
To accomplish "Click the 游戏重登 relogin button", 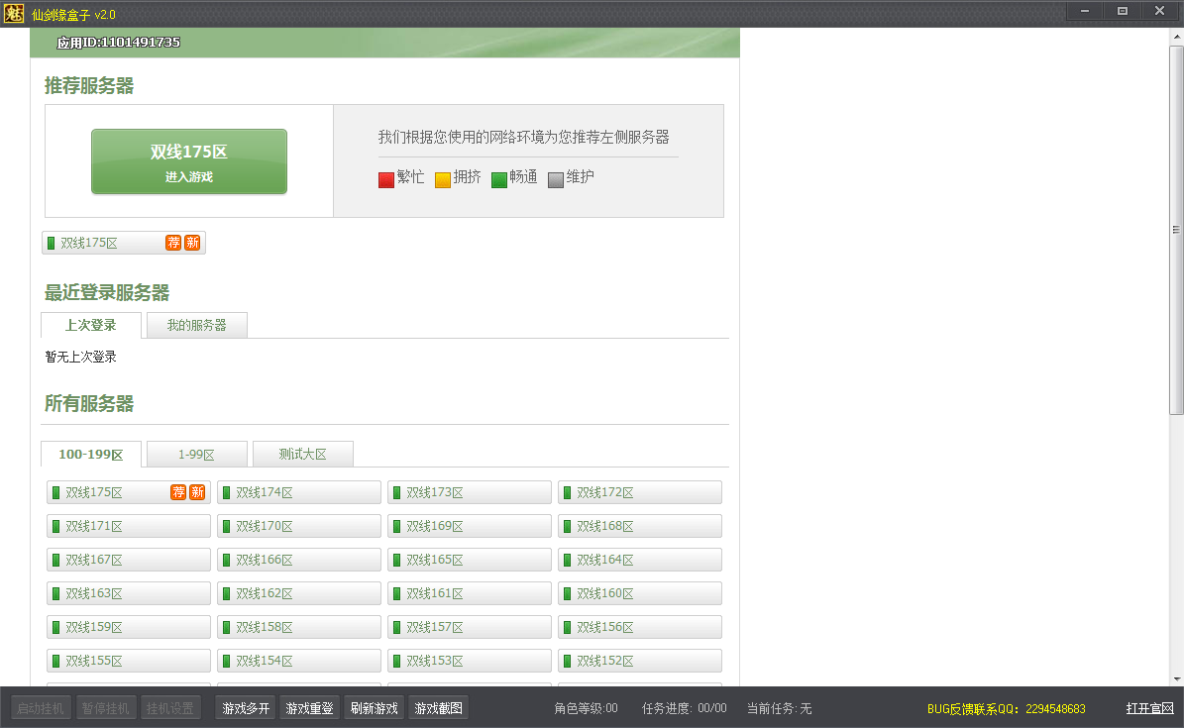I will pos(309,708).
